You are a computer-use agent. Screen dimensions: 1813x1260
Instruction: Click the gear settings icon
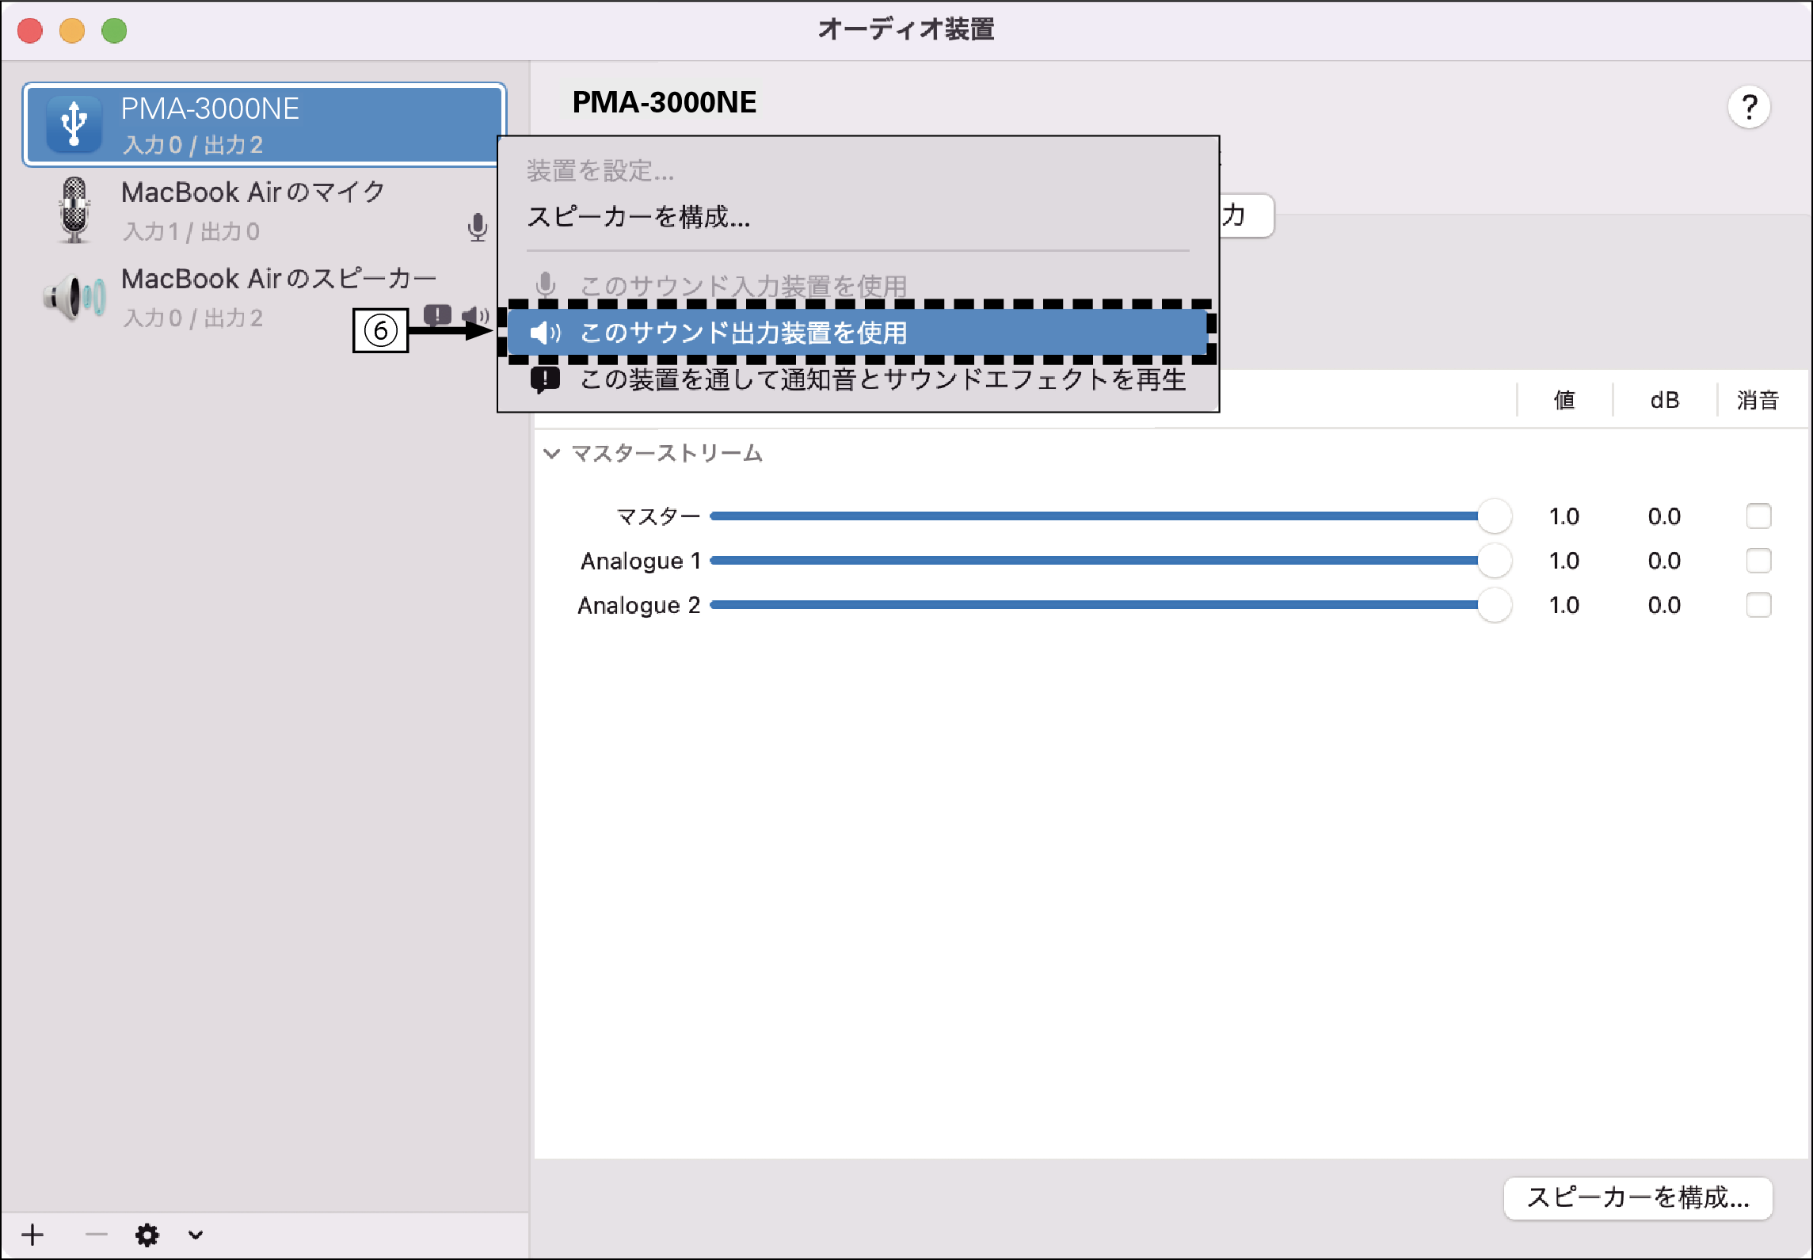click(x=147, y=1234)
